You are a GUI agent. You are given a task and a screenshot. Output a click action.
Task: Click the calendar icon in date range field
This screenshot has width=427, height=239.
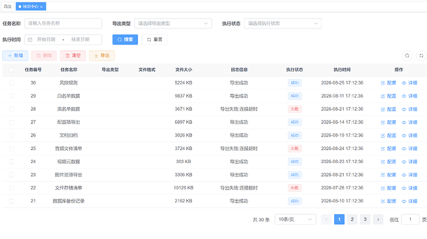pos(30,40)
